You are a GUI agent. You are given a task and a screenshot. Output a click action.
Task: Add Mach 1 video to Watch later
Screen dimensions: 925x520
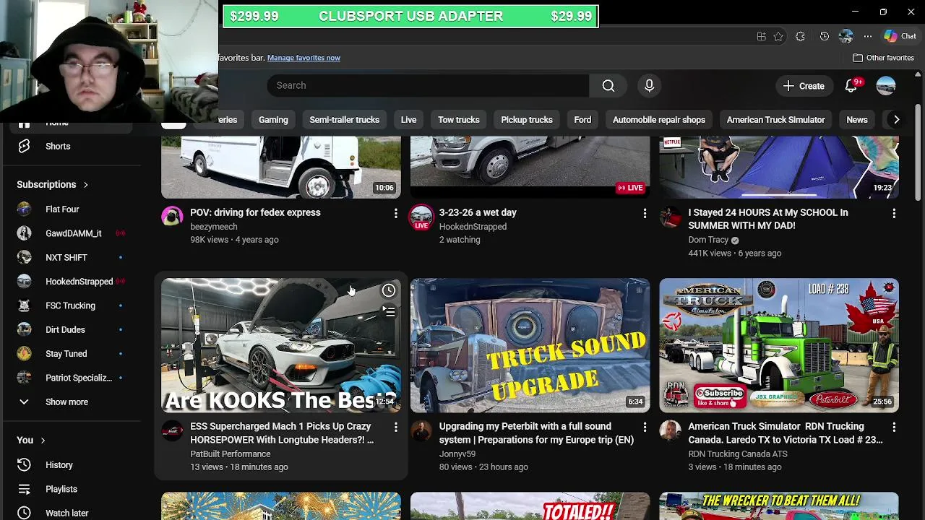[x=389, y=290]
